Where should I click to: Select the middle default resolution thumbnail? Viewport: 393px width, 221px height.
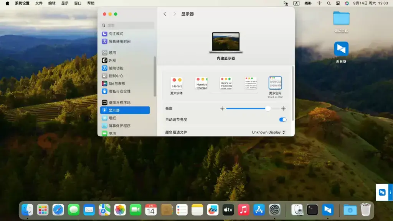tap(226, 83)
